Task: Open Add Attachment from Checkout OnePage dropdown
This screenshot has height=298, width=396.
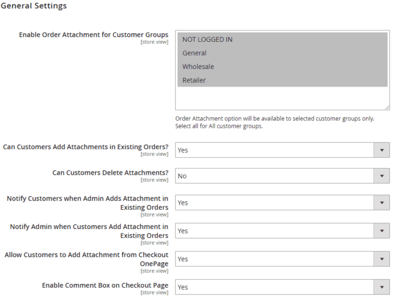Action: (x=282, y=259)
